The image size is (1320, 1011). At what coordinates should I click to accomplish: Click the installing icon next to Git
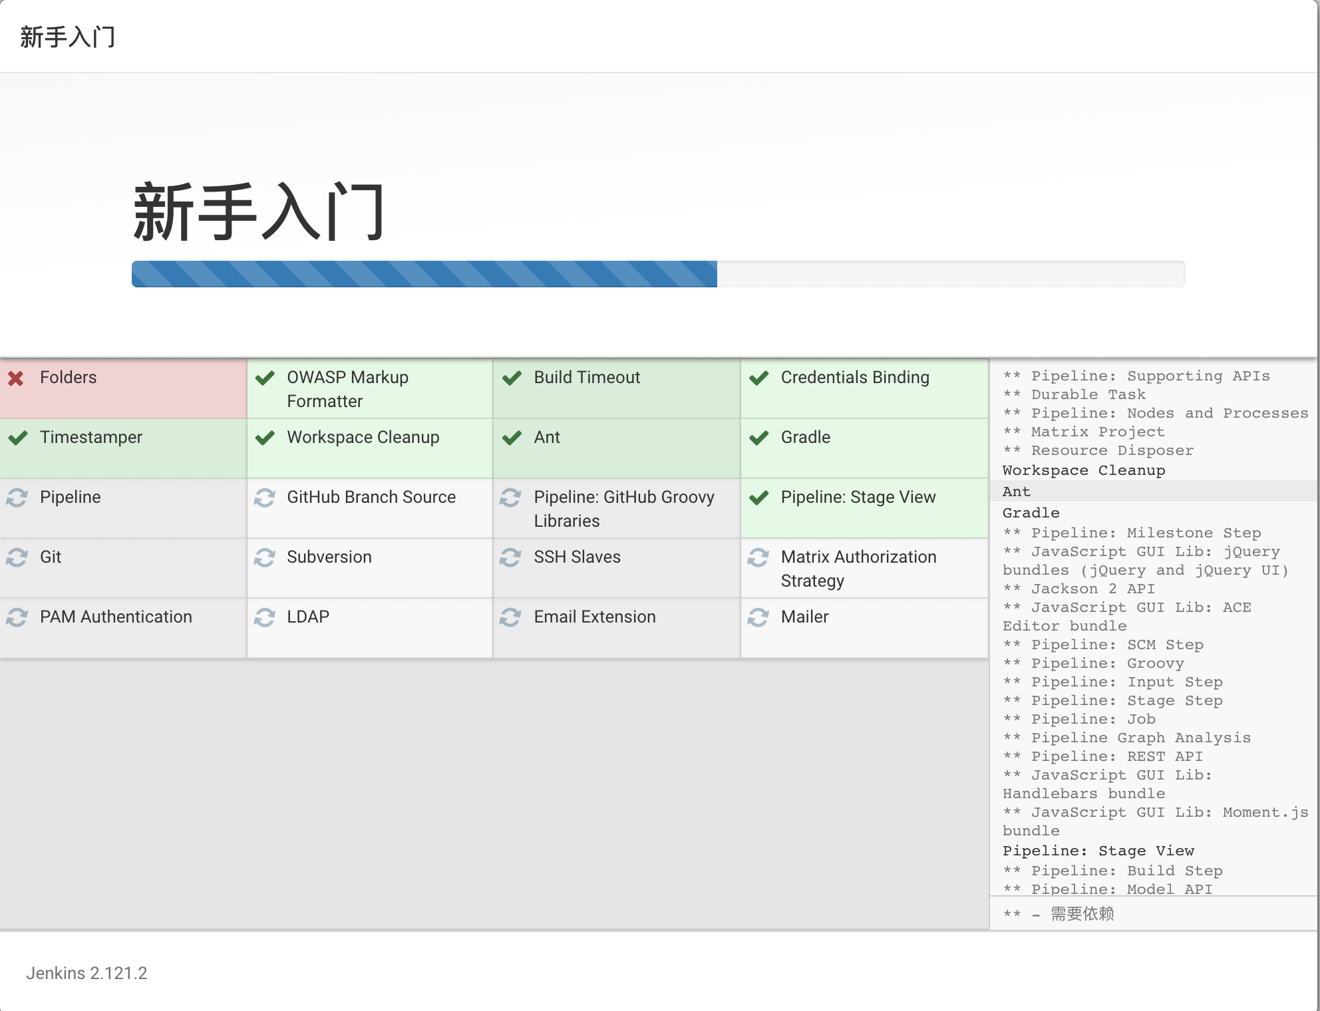(x=17, y=557)
